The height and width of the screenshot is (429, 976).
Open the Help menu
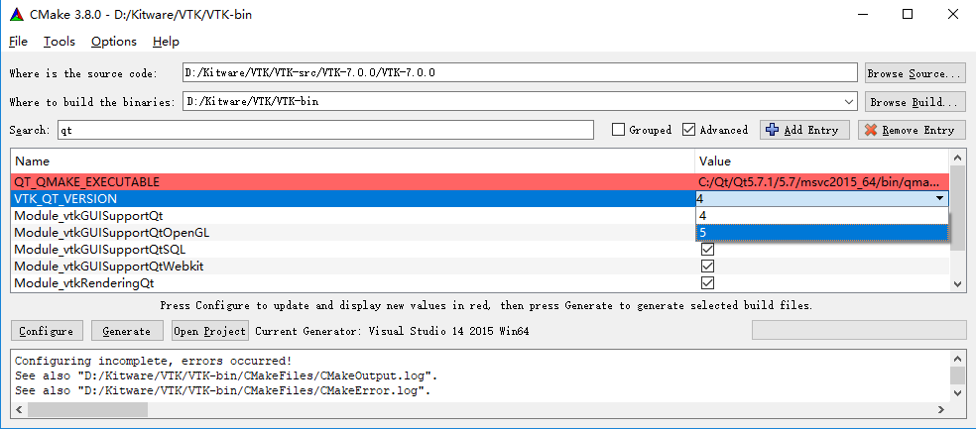click(x=166, y=42)
